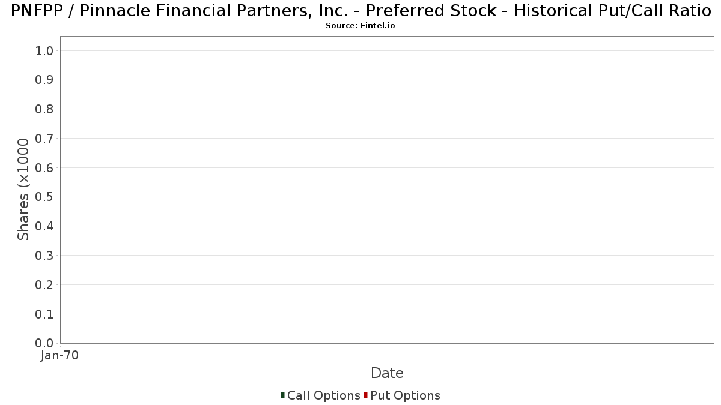Select the Jan-70 x-axis tick label
The height and width of the screenshot is (405, 721).
point(60,356)
